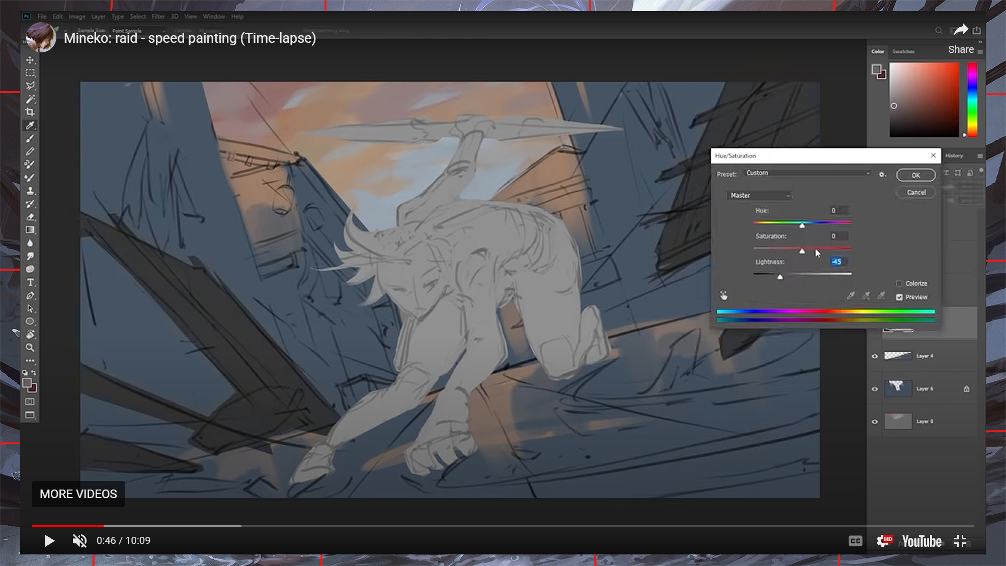This screenshot has width=1006, height=566.
Task: Open the Window menu
Action: point(214,17)
